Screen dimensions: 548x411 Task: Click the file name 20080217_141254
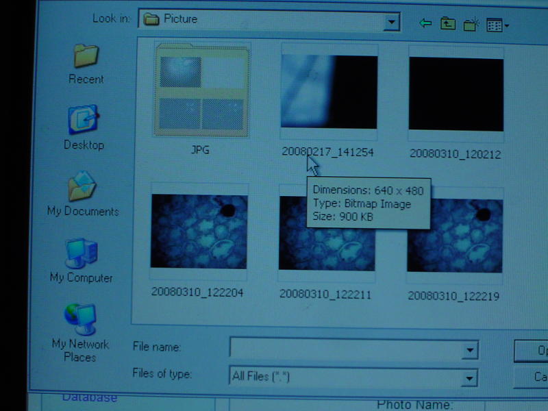tap(328, 152)
